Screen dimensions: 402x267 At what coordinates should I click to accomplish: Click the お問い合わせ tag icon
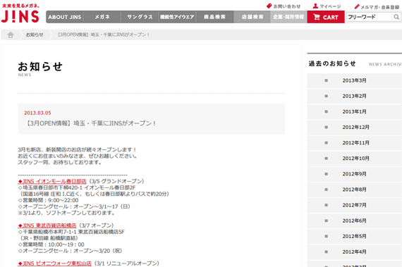click(x=269, y=6)
